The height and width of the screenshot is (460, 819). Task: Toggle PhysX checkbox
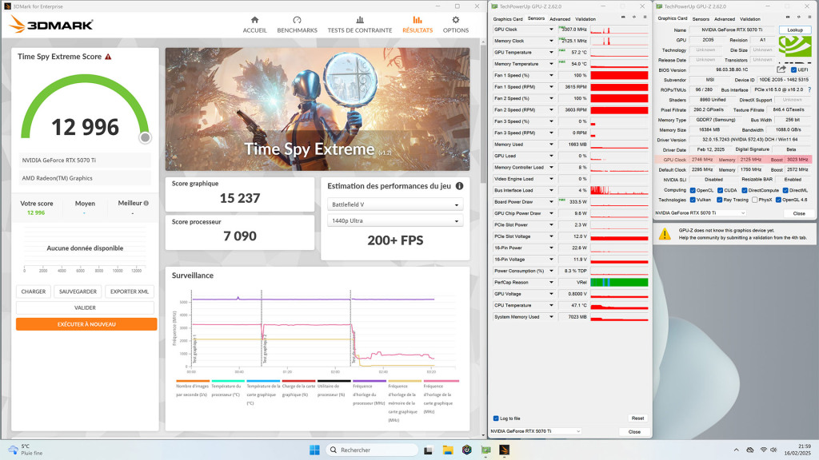[755, 200]
